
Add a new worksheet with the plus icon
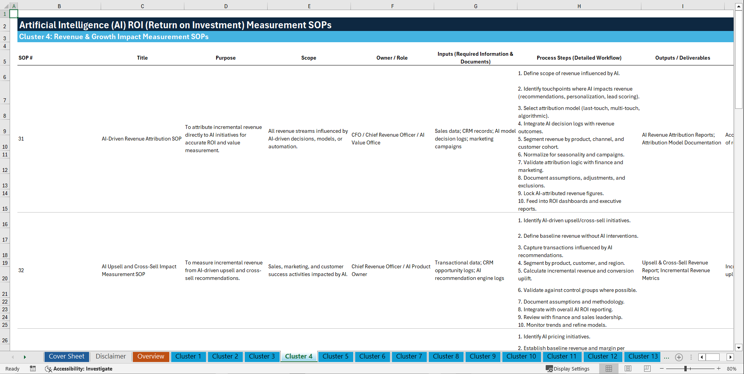point(679,357)
